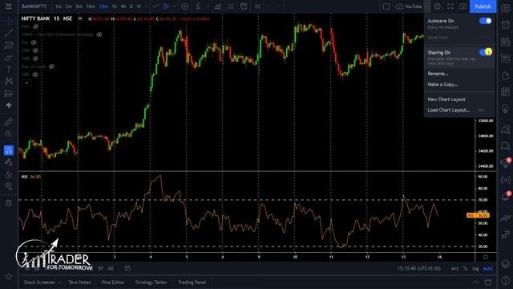
Task: Toggle auto scale at bottom right
Action: click(x=488, y=268)
